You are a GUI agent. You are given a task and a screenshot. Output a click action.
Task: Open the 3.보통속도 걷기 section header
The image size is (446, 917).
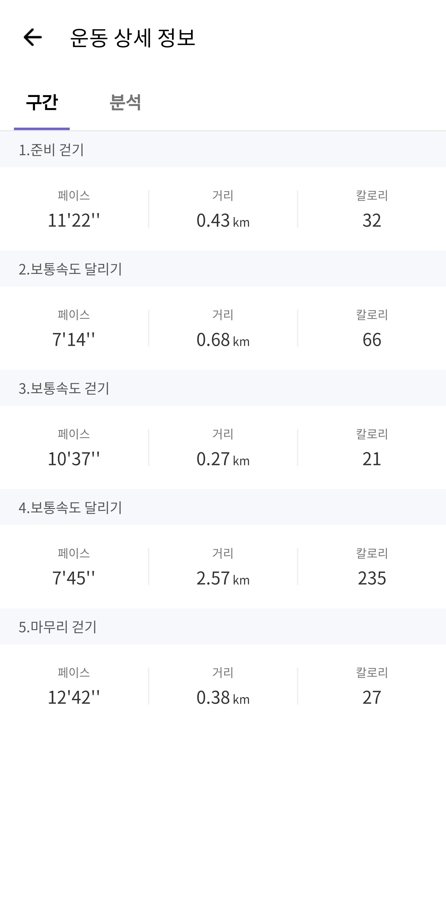click(x=223, y=388)
